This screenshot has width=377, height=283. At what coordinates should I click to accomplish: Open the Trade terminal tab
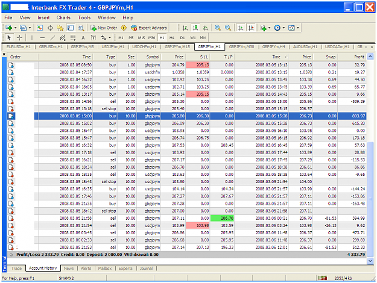coord(16,269)
